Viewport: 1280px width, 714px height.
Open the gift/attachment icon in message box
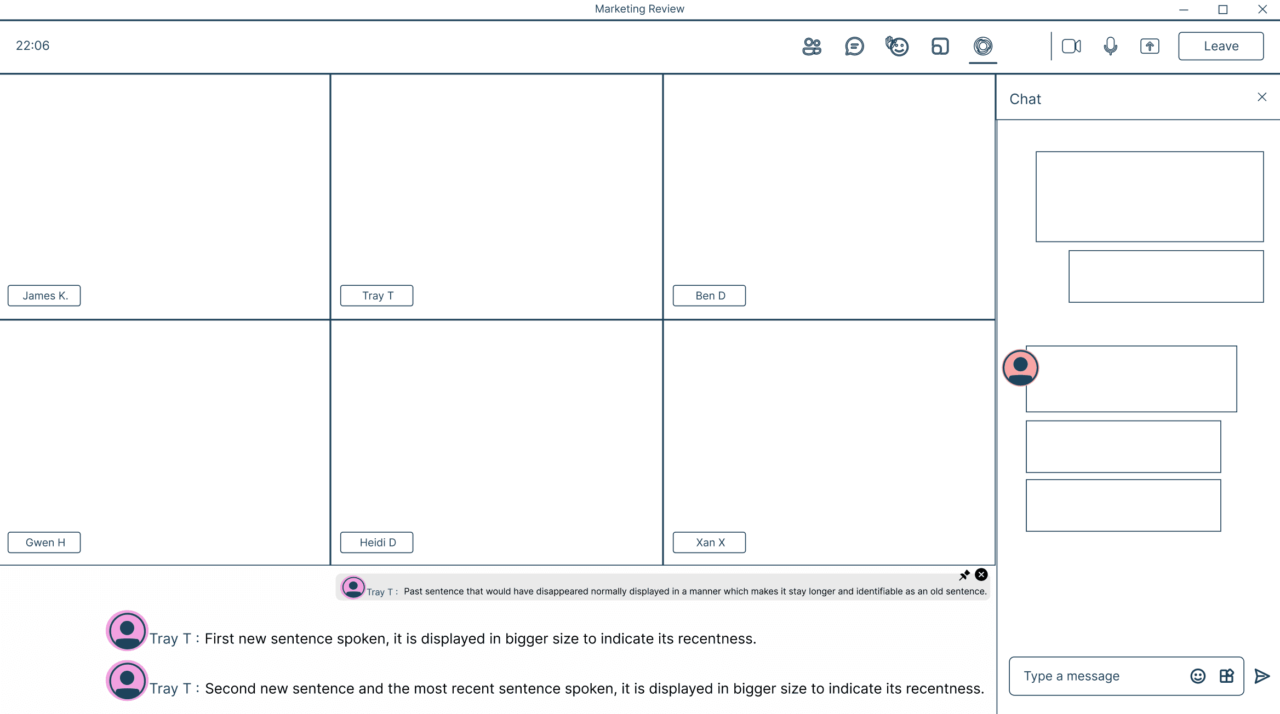point(1226,676)
